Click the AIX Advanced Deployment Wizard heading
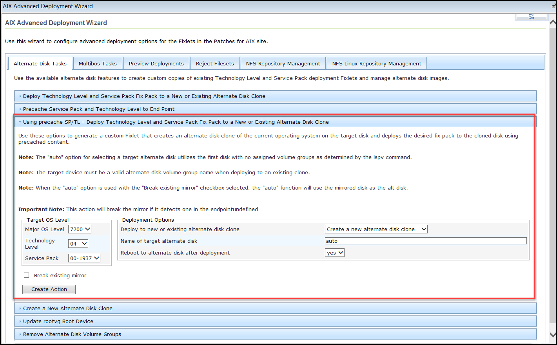 56,23
